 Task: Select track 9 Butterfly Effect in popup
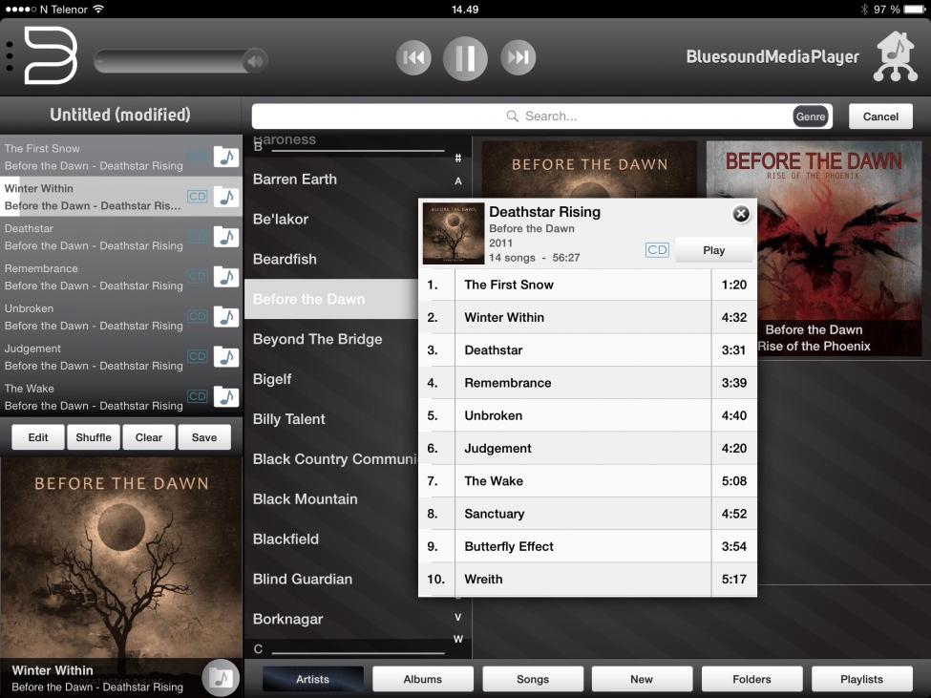coord(588,546)
